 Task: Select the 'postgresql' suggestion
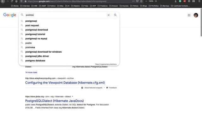[x=69, y=21]
